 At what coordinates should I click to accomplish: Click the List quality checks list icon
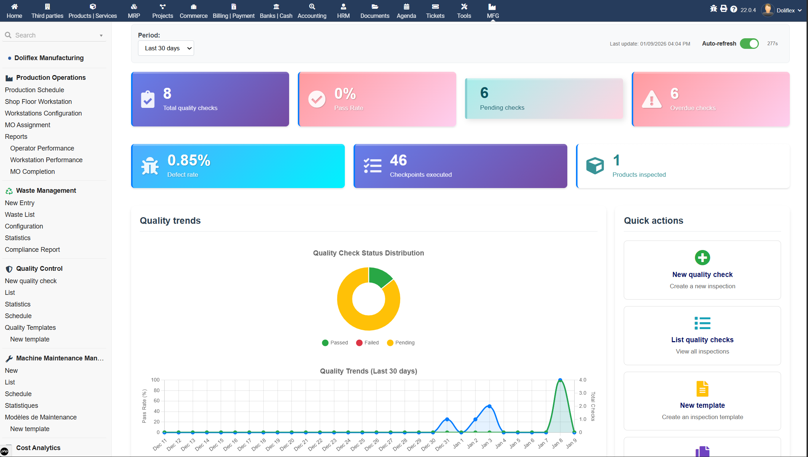pyautogui.click(x=702, y=323)
